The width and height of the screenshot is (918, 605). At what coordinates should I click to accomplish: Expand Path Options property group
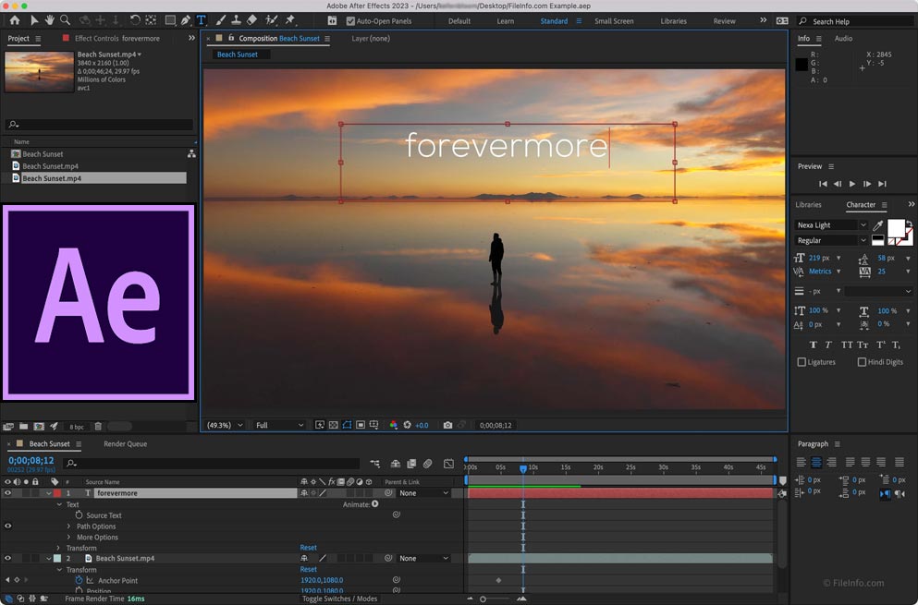click(x=68, y=526)
